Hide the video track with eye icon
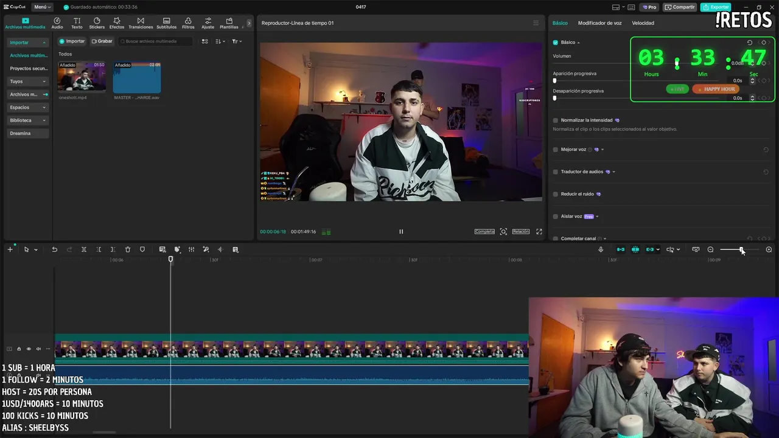779x438 pixels. [29, 349]
